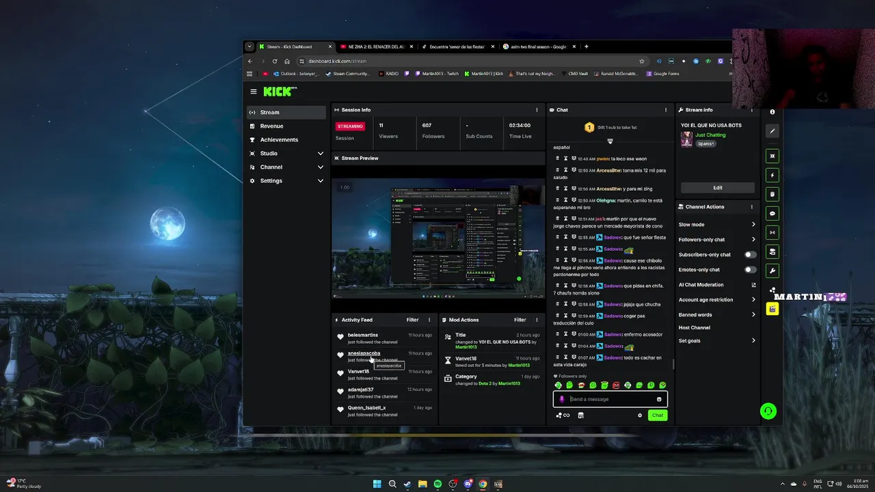This screenshot has height=492, width=875.
Task: Click the chat bubble widget icon
Action: click(x=772, y=213)
